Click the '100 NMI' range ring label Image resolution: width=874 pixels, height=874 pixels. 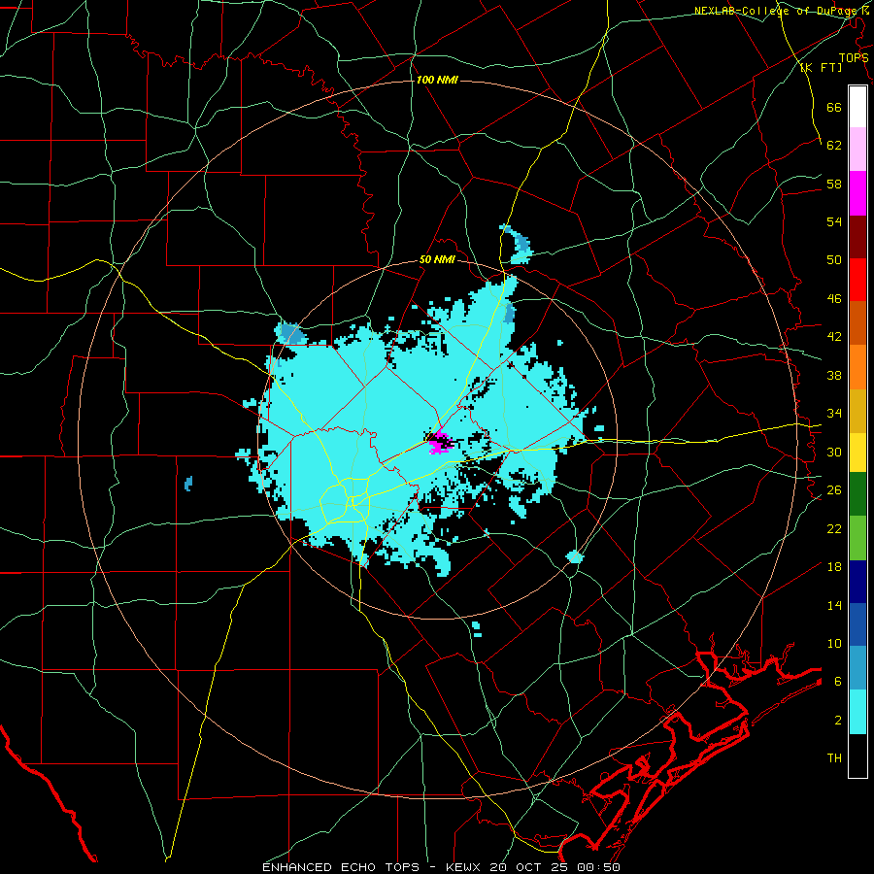tap(437, 81)
